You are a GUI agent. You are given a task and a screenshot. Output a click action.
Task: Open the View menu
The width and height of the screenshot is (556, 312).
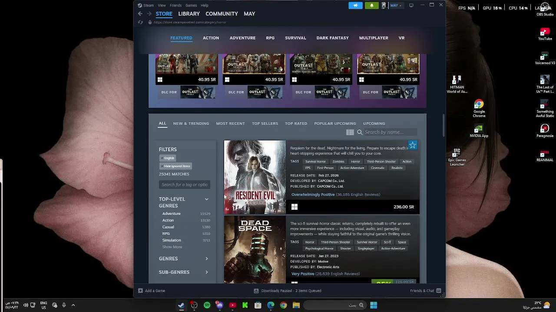coord(162,5)
